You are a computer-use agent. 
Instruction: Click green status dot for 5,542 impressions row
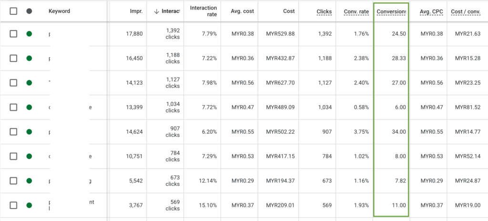tap(29, 181)
